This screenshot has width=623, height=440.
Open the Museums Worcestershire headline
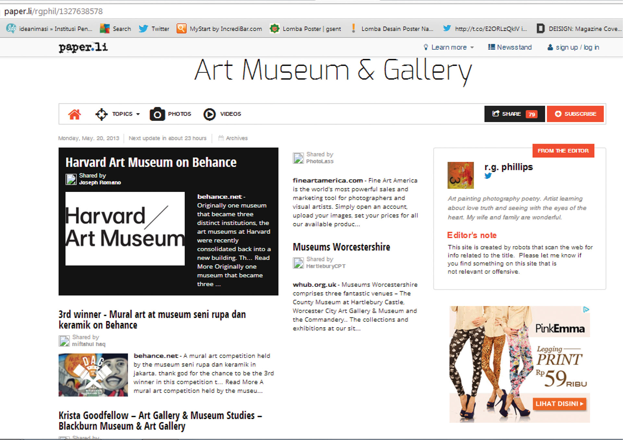pos(341,247)
